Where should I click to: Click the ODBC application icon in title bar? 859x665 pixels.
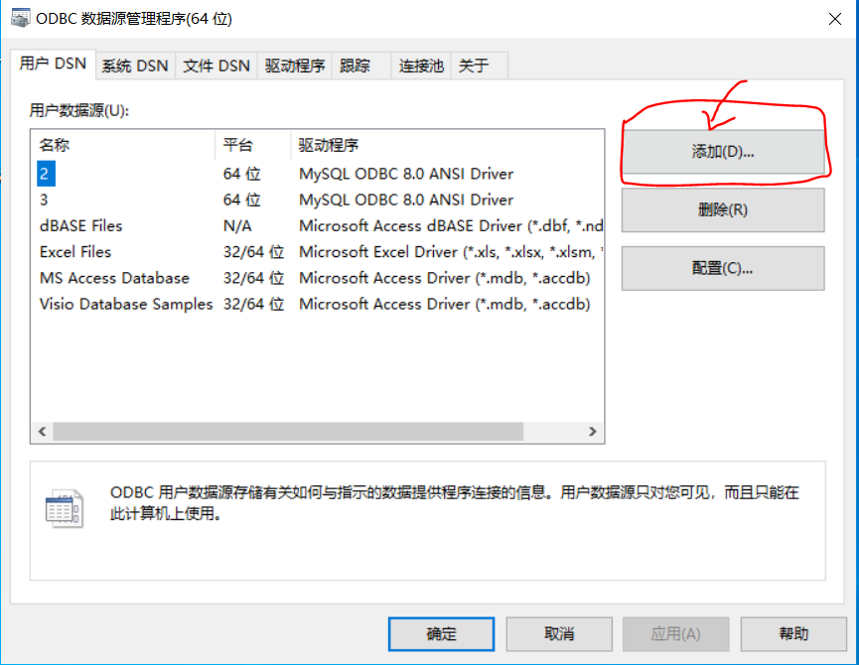[22, 18]
